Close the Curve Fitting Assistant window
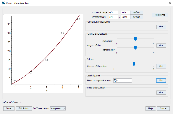The image size is (173, 114). (170, 3)
